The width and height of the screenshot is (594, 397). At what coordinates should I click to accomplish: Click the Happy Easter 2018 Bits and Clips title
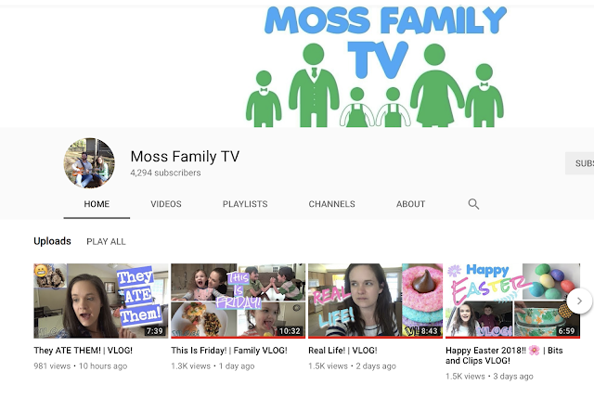pos(504,355)
